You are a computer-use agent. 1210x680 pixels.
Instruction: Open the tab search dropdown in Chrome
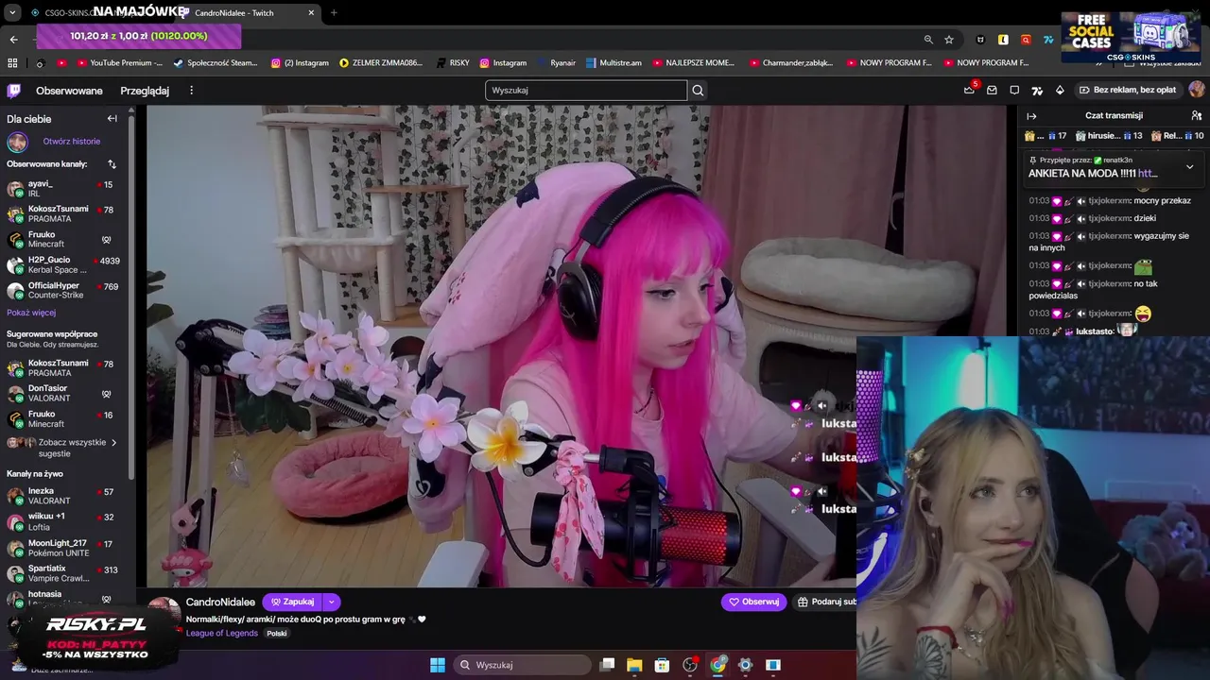point(12,12)
